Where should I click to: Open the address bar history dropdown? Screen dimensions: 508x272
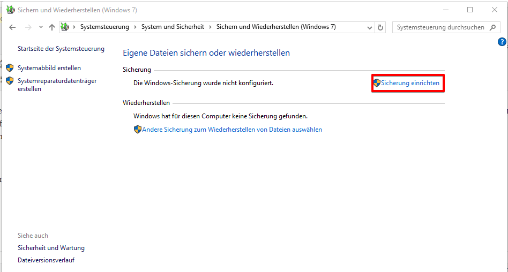369,27
